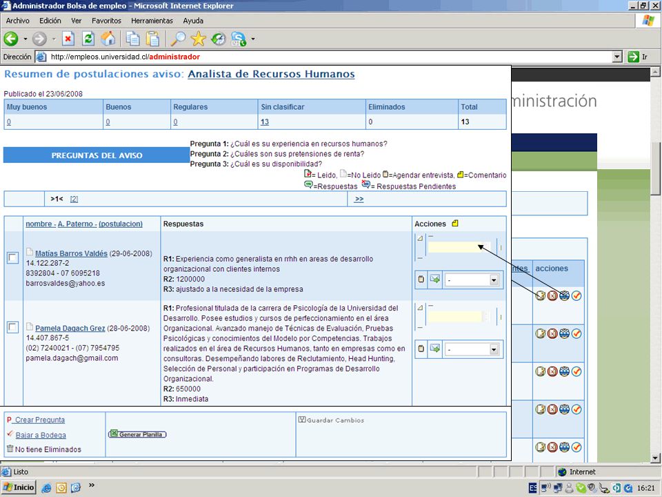The image size is (662, 497).
Task: Select checkbox for Matías Barros Valdés
Action: pyautogui.click(x=12, y=257)
